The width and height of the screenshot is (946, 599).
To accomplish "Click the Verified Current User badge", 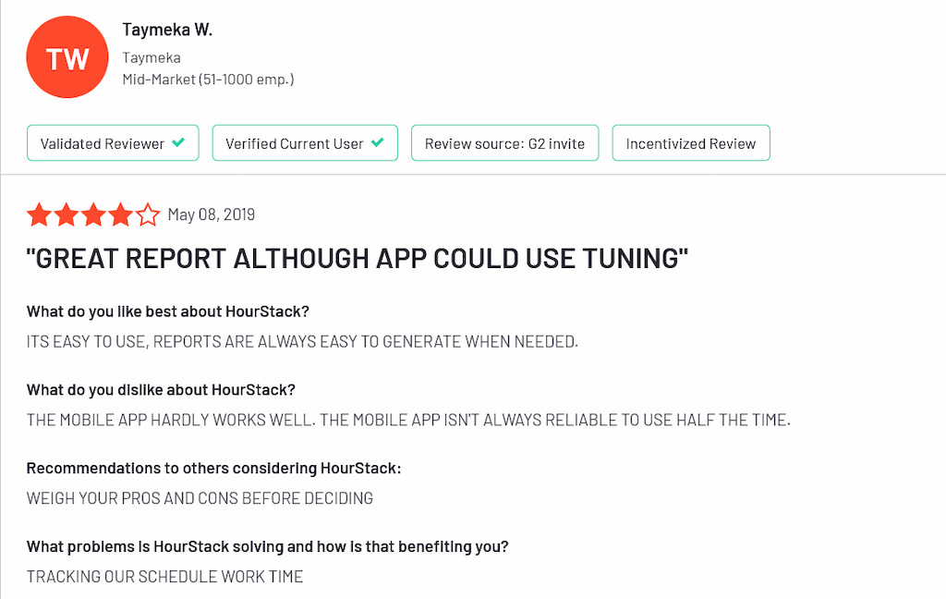I will (305, 142).
